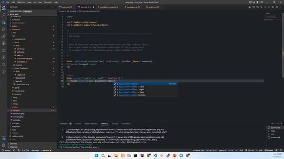Open the Extensions view
This screenshot has width=284, height=159.
(4, 36)
